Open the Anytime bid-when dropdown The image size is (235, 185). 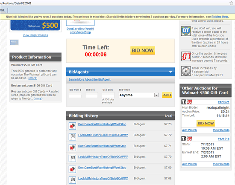point(138,95)
